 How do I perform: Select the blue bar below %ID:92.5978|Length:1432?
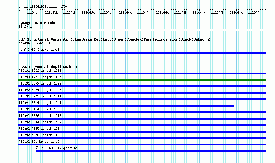[x=142, y=138]
